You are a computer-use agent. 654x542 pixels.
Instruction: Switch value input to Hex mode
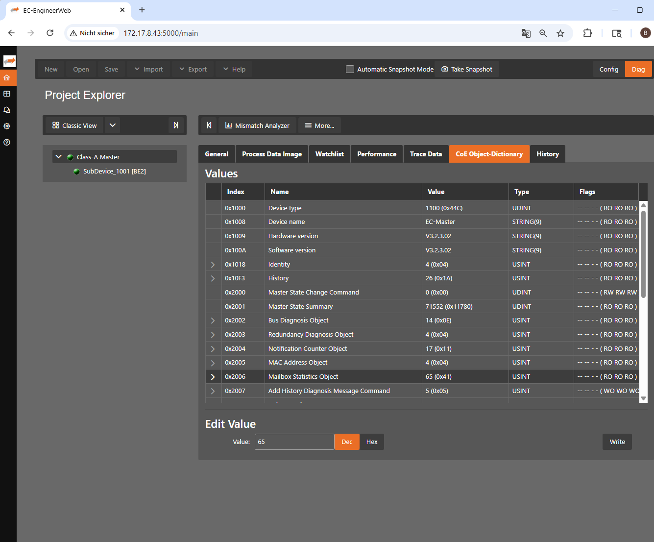(372, 442)
